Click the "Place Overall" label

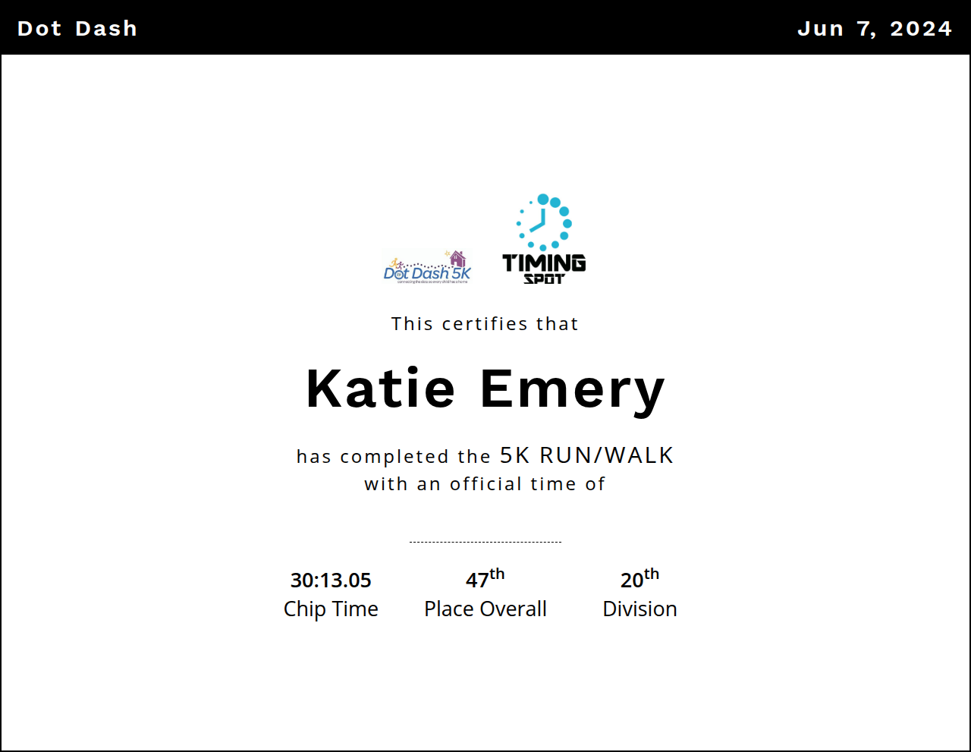pyautogui.click(x=485, y=609)
